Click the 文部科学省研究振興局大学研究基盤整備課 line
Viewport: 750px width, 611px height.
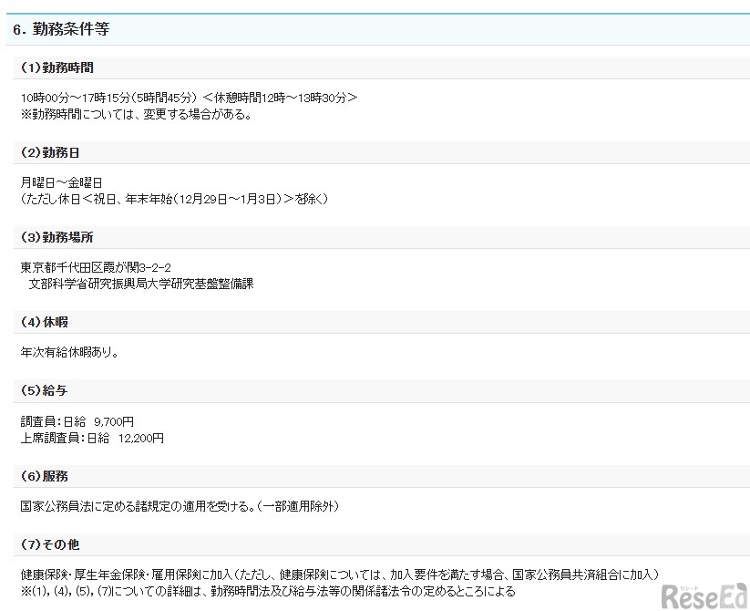pos(140,284)
